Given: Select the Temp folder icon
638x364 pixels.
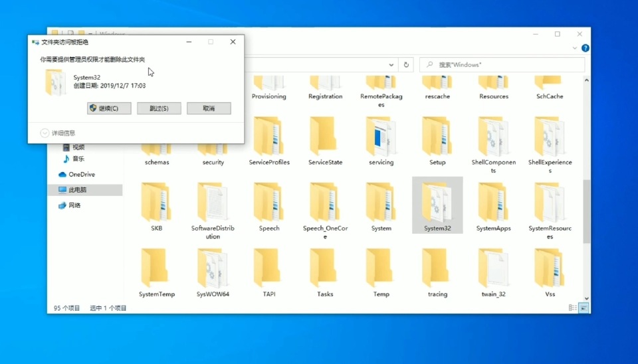Looking at the screenshot, I should pos(380,268).
